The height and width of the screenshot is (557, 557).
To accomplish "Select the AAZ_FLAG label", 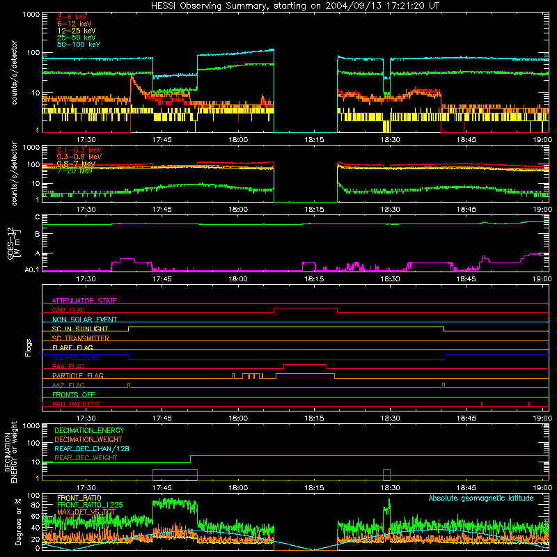I will point(68,385).
